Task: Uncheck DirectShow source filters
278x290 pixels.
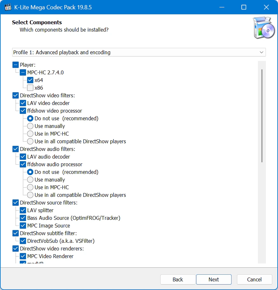Action: click(16, 203)
